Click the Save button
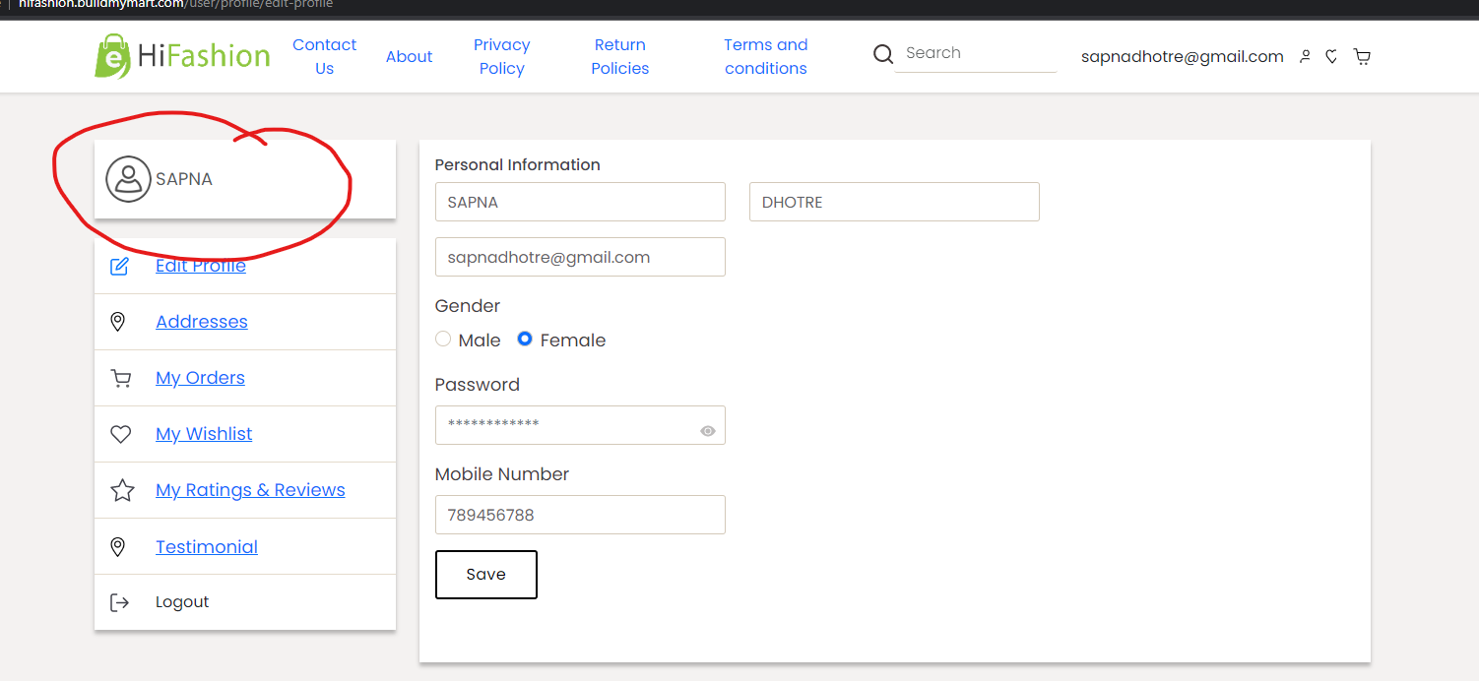This screenshot has width=1479, height=681. [x=486, y=575]
